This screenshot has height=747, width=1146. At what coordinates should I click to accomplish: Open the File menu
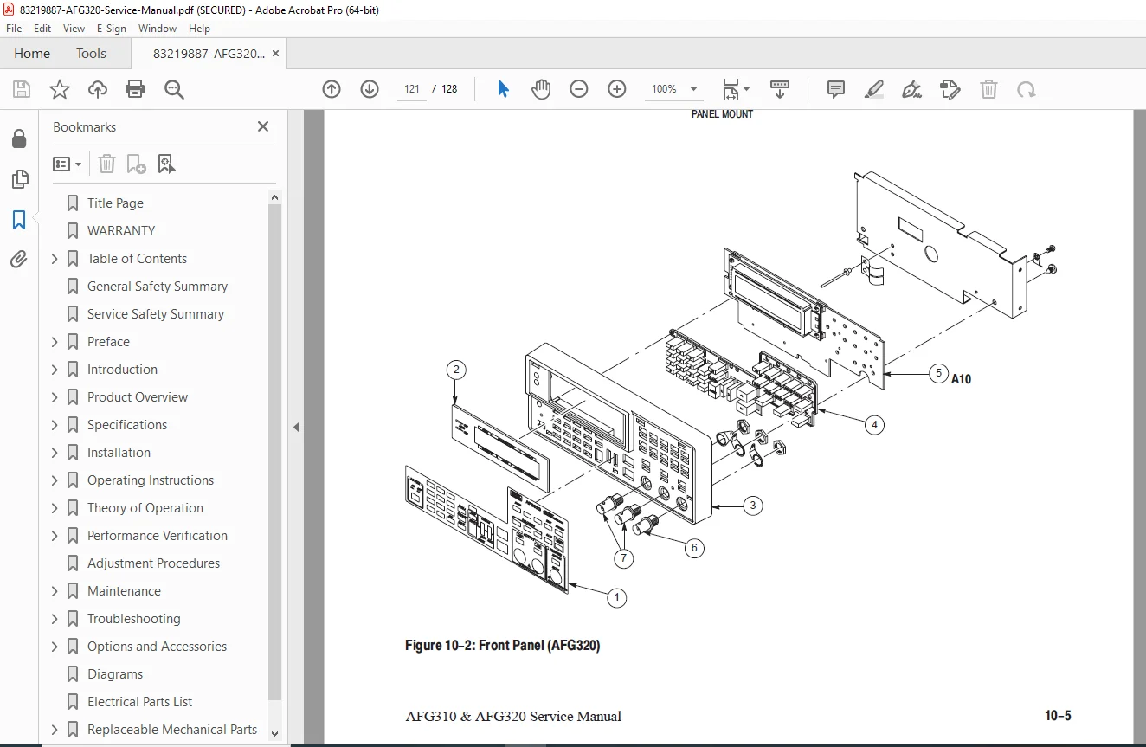[x=14, y=29]
